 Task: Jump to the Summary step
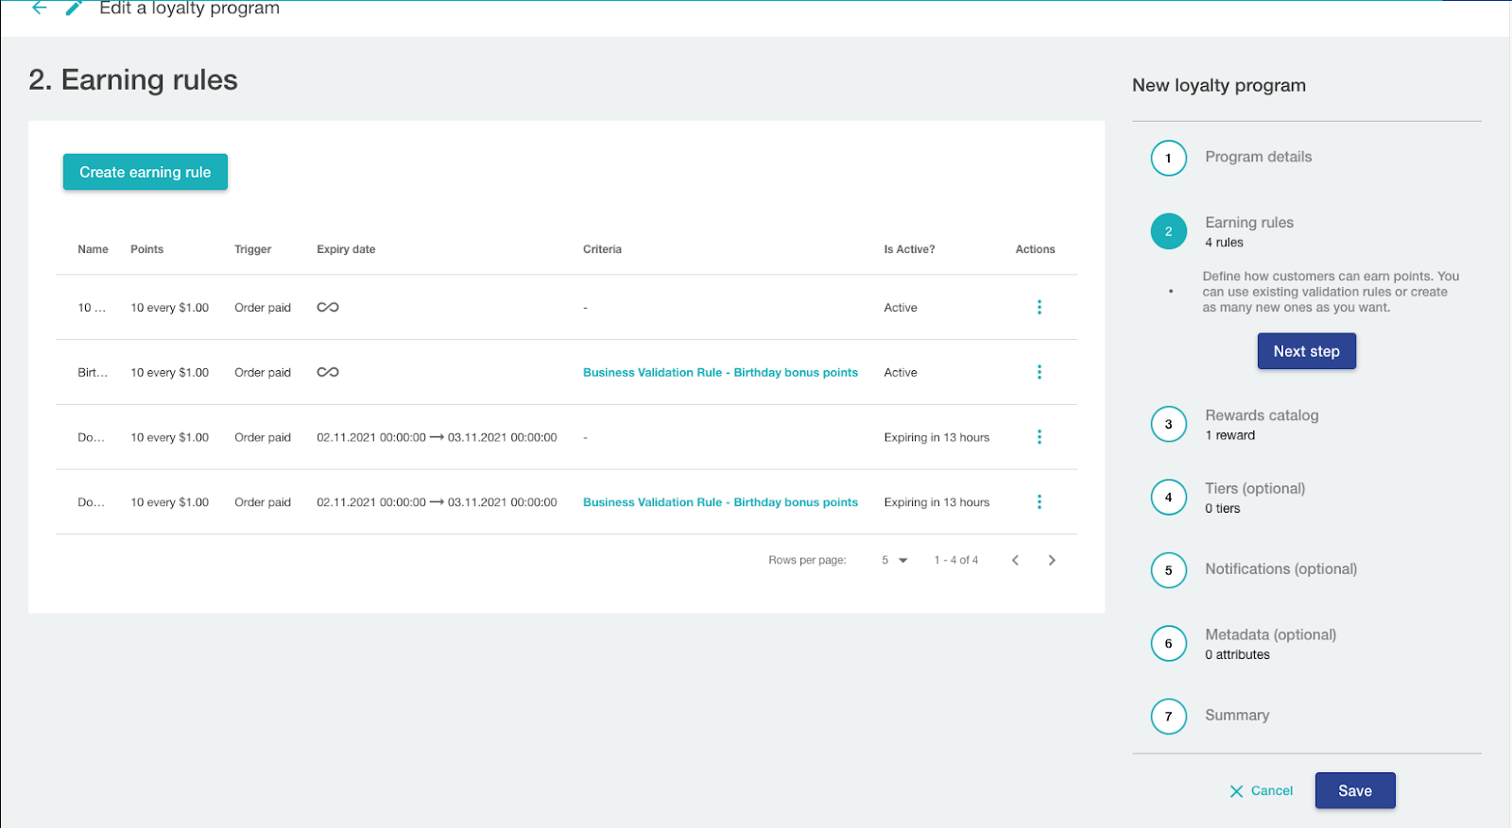1236,716
